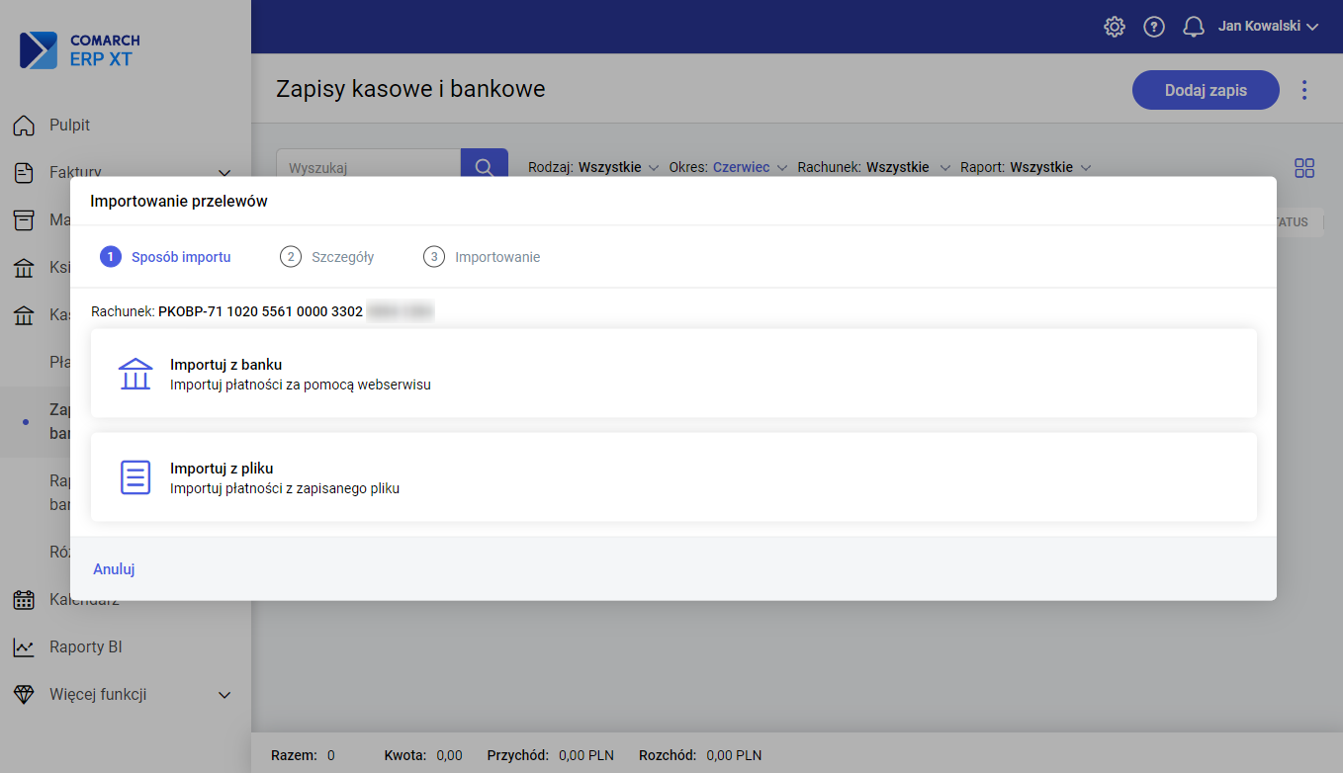1343x773 pixels.
Task: Click the Wyszukaj search field
Action: point(368,167)
